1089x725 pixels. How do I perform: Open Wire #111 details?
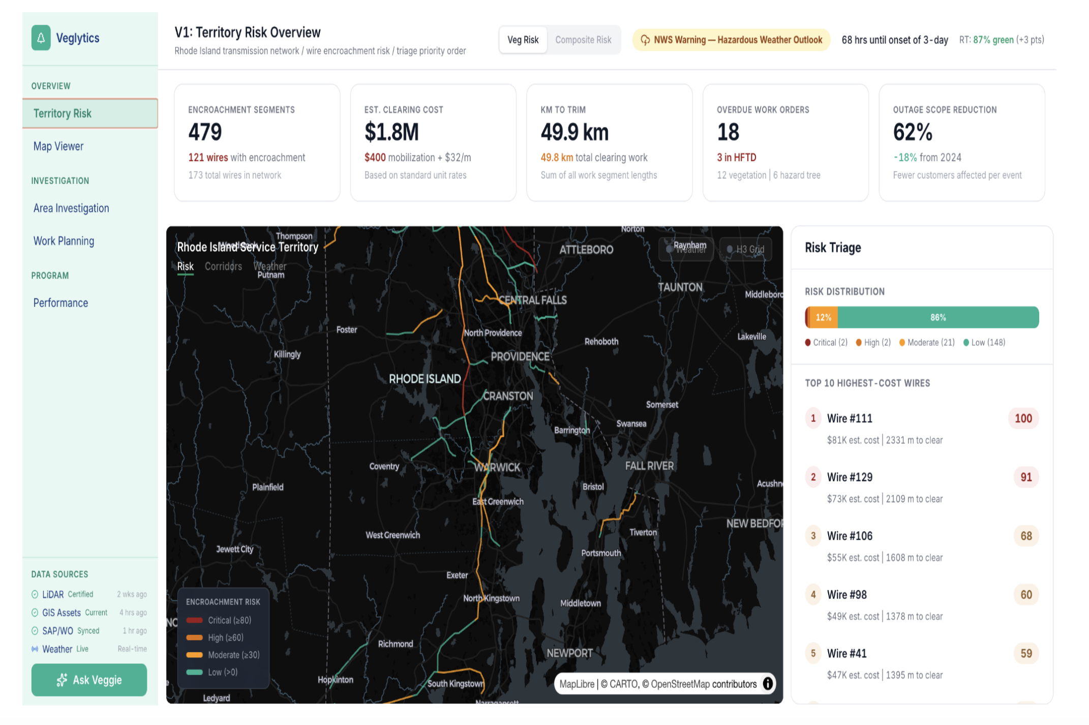(x=921, y=428)
